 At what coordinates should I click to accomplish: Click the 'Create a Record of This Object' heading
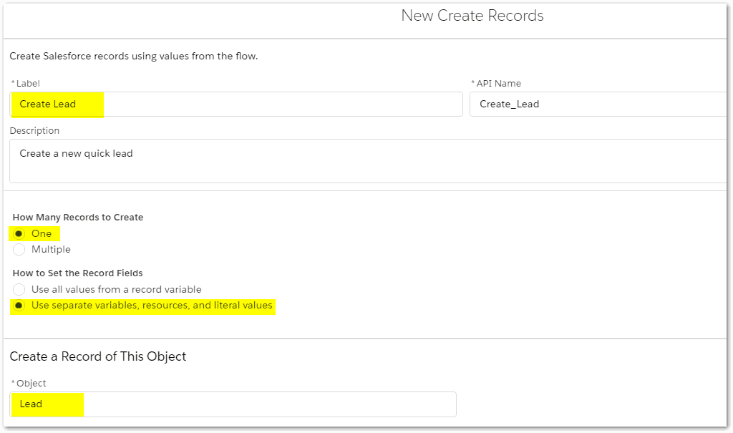click(98, 356)
